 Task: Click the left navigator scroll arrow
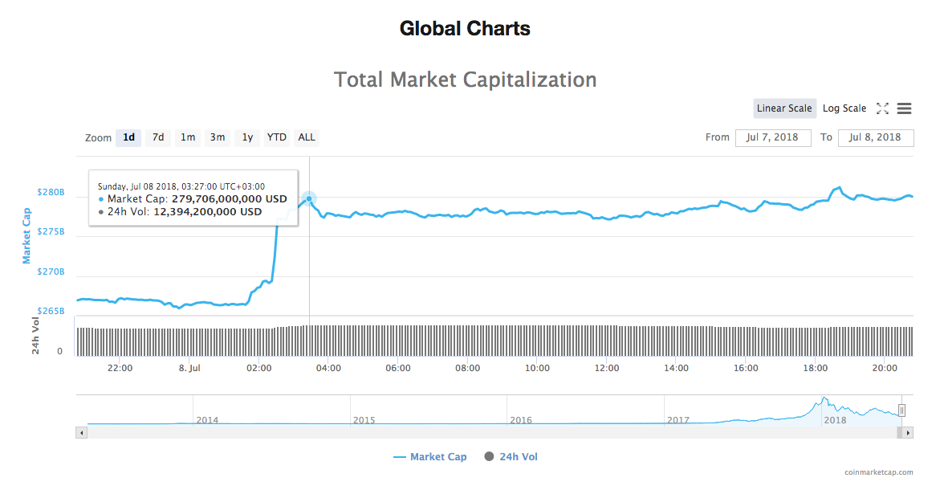pyautogui.click(x=81, y=432)
